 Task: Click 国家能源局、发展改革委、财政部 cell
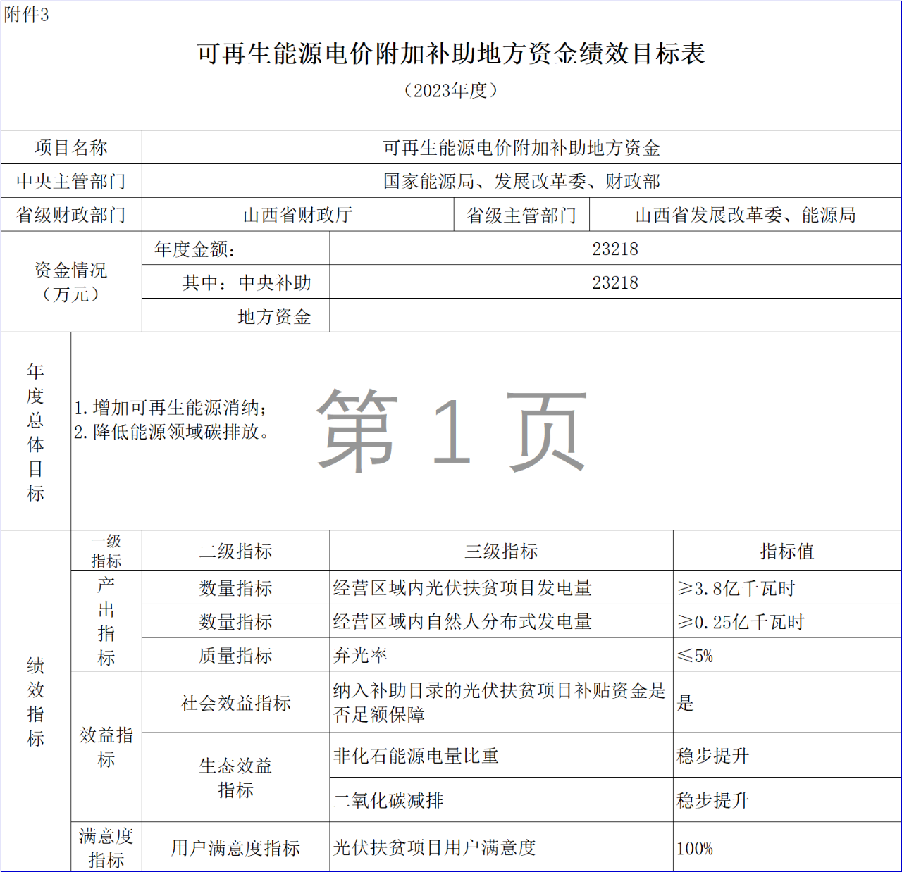pos(521,181)
